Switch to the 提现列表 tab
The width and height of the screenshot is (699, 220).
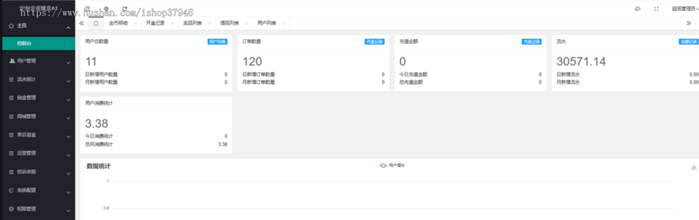[230, 23]
